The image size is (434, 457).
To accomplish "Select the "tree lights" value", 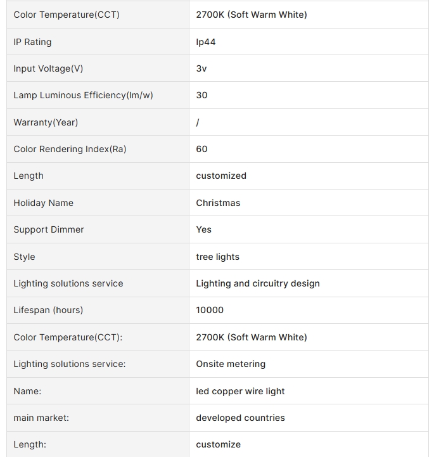I will [x=217, y=257].
